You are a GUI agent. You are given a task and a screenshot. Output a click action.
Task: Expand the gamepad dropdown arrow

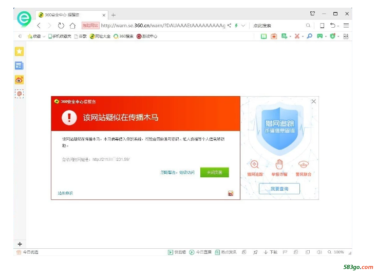click(326, 36)
